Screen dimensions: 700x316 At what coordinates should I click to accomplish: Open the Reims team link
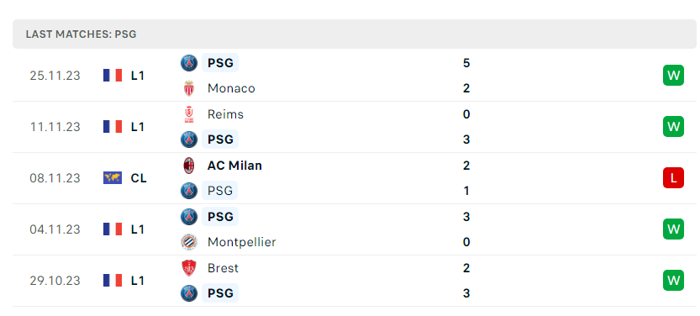pyautogui.click(x=225, y=114)
